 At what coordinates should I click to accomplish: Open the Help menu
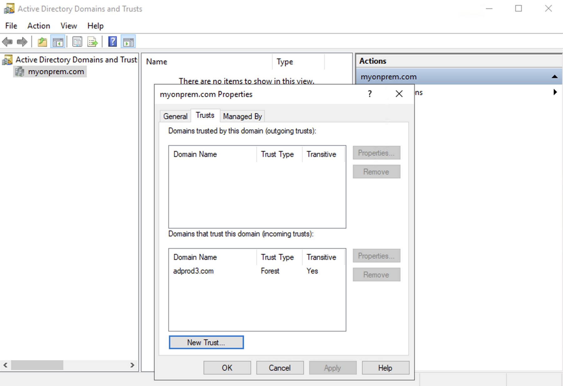coord(95,26)
